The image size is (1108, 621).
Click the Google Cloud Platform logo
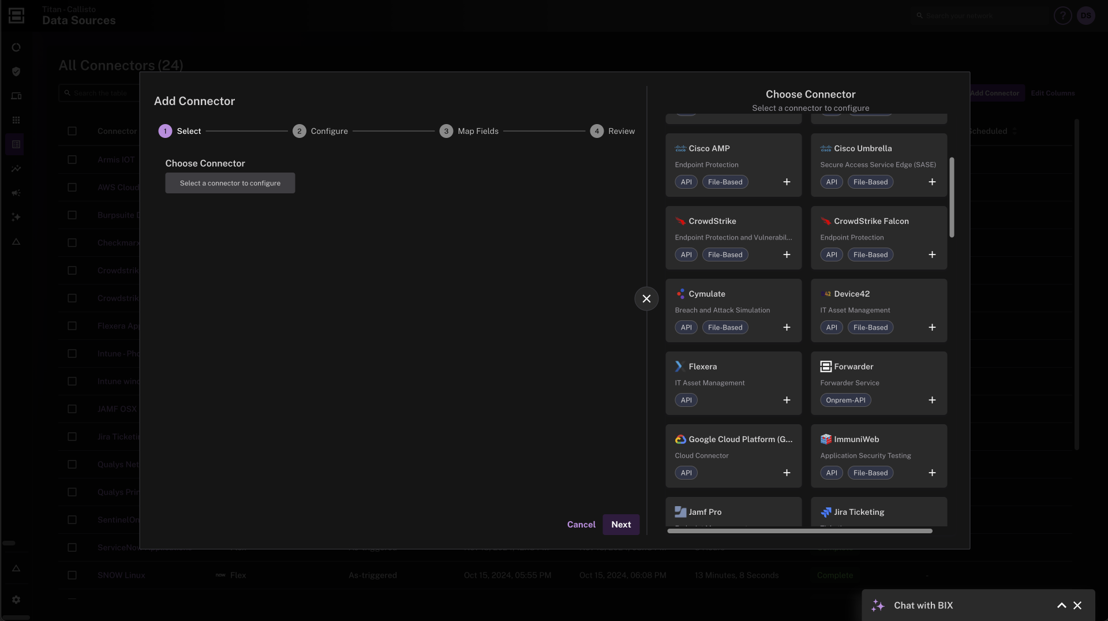click(680, 439)
